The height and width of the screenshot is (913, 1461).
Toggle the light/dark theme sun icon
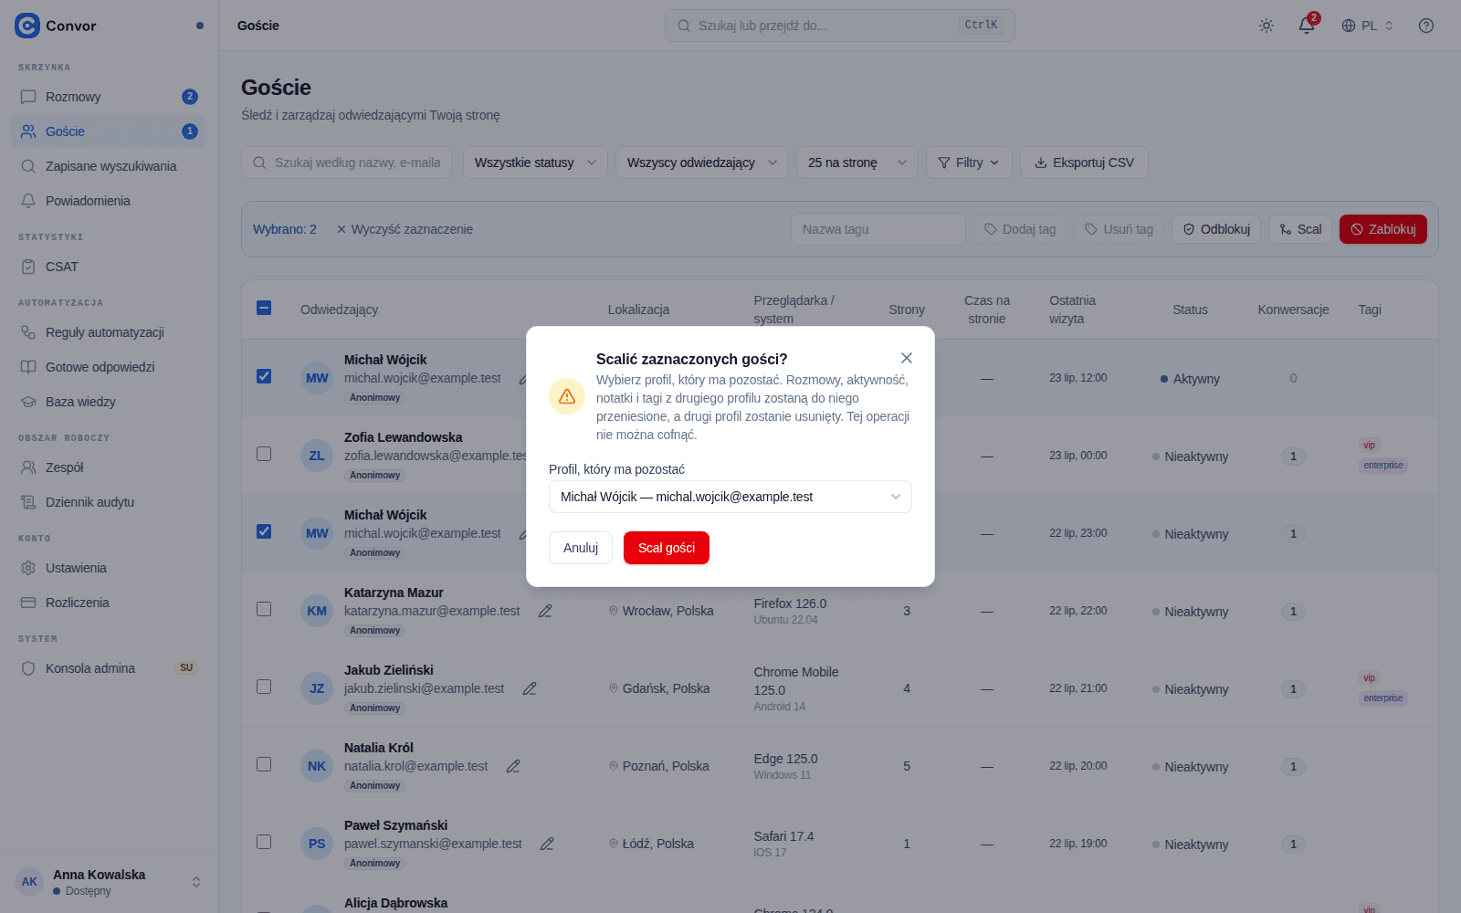(x=1267, y=26)
